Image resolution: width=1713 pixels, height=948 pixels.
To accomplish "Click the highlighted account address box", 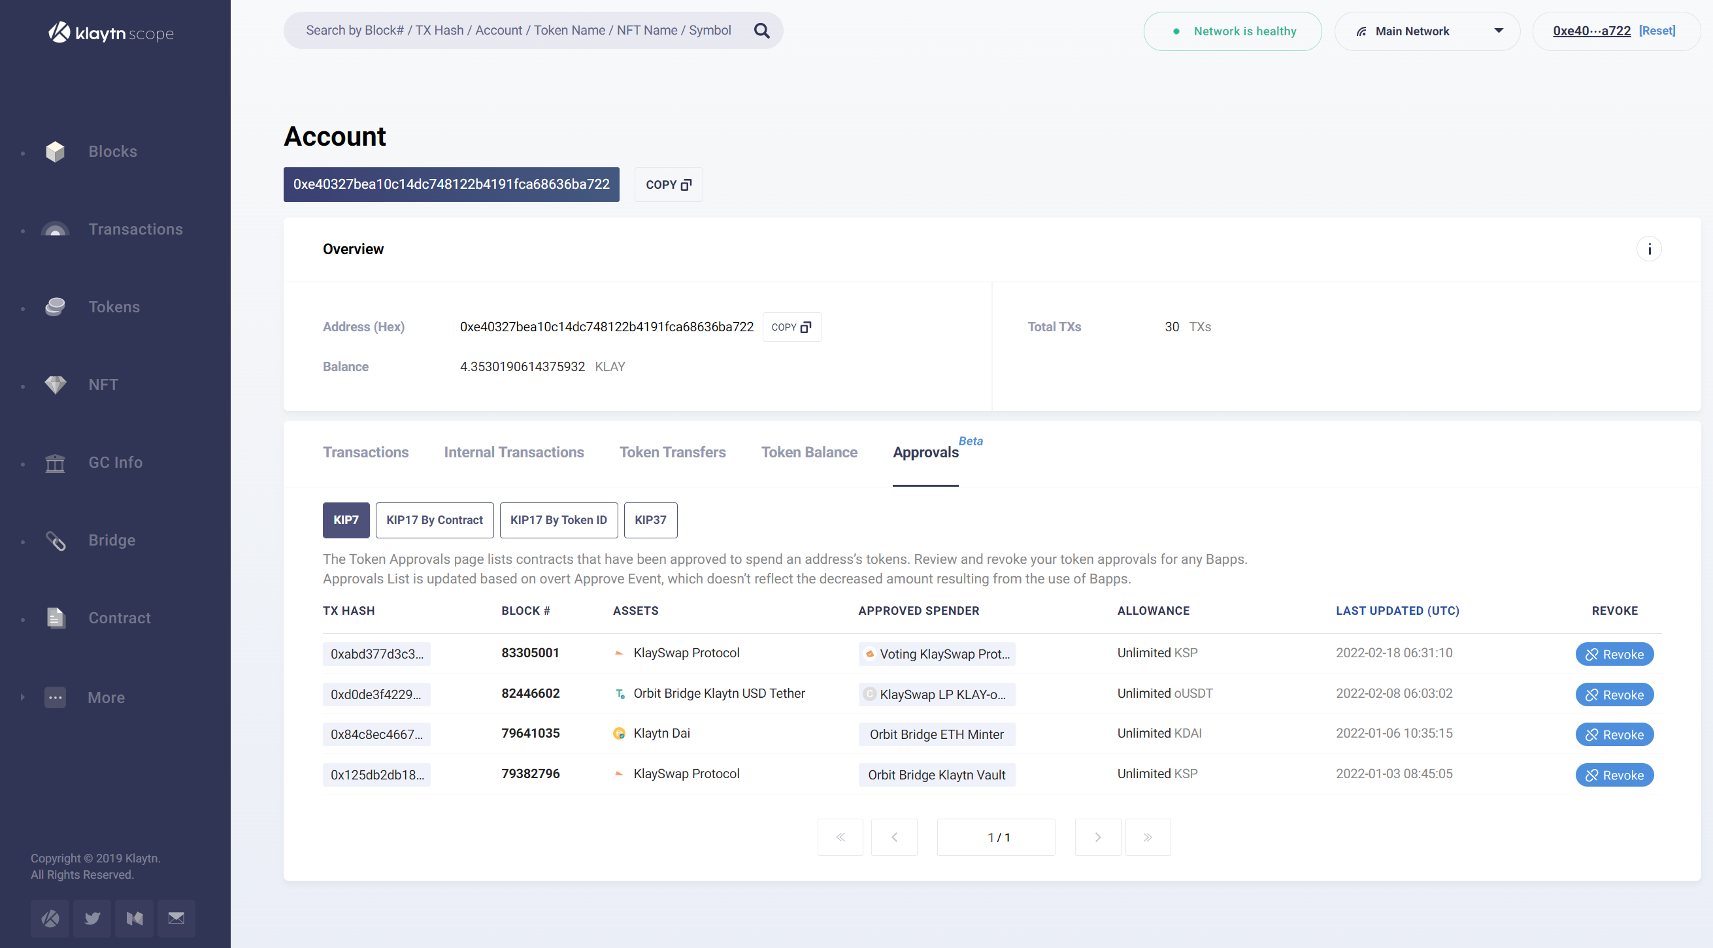I will [x=452, y=185].
